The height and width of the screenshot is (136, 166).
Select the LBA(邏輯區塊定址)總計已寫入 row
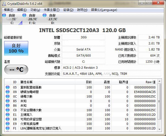(x=81, y=128)
